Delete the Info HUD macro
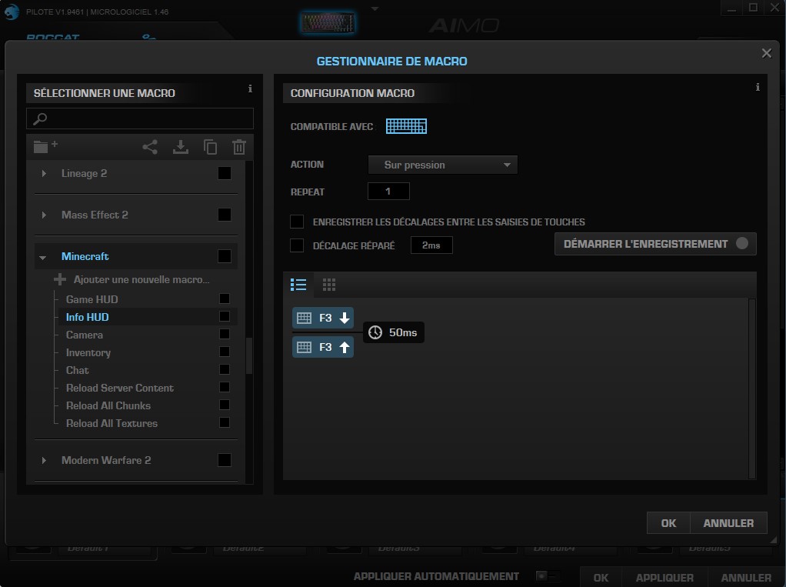Image resolution: width=786 pixels, height=587 pixels. point(238,146)
